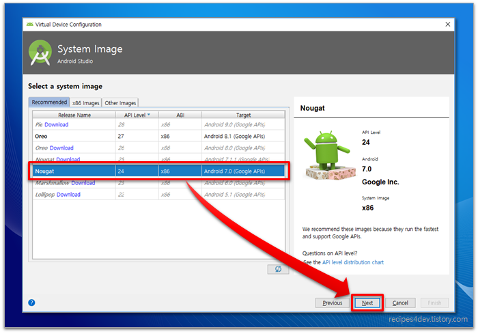Click the Cancel button
The height and width of the screenshot is (334, 478).
pyautogui.click(x=400, y=303)
